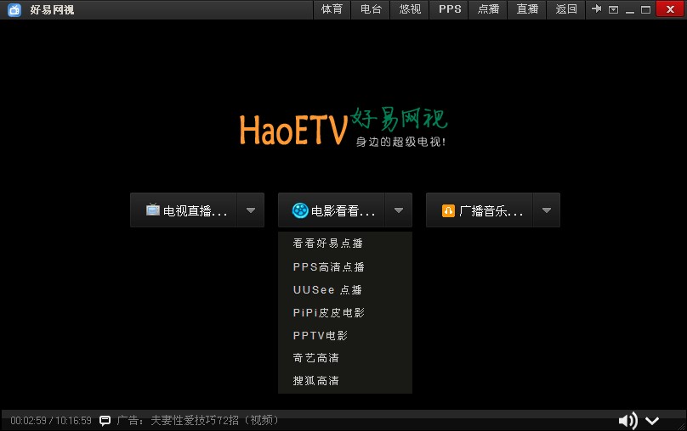The height and width of the screenshot is (431, 687).
Task: Collapse the 电影看看 dropdown arrow
Action: pos(398,210)
